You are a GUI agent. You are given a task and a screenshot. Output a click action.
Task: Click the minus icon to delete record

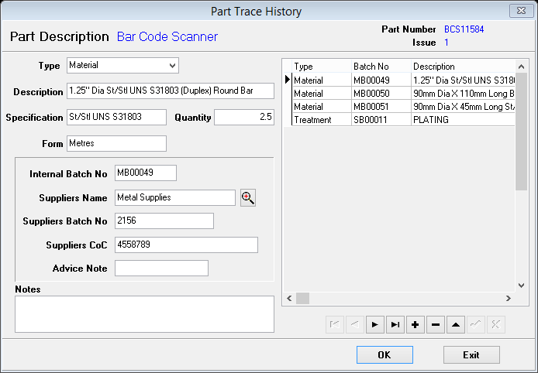tap(436, 325)
